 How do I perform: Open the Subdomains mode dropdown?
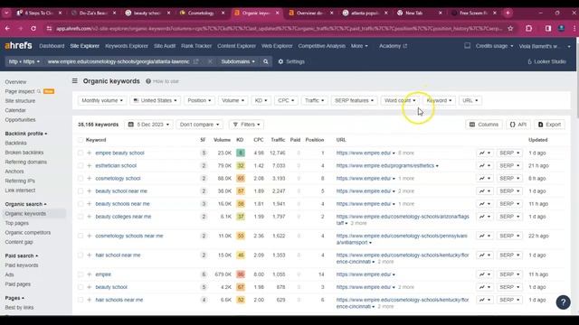pos(238,61)
